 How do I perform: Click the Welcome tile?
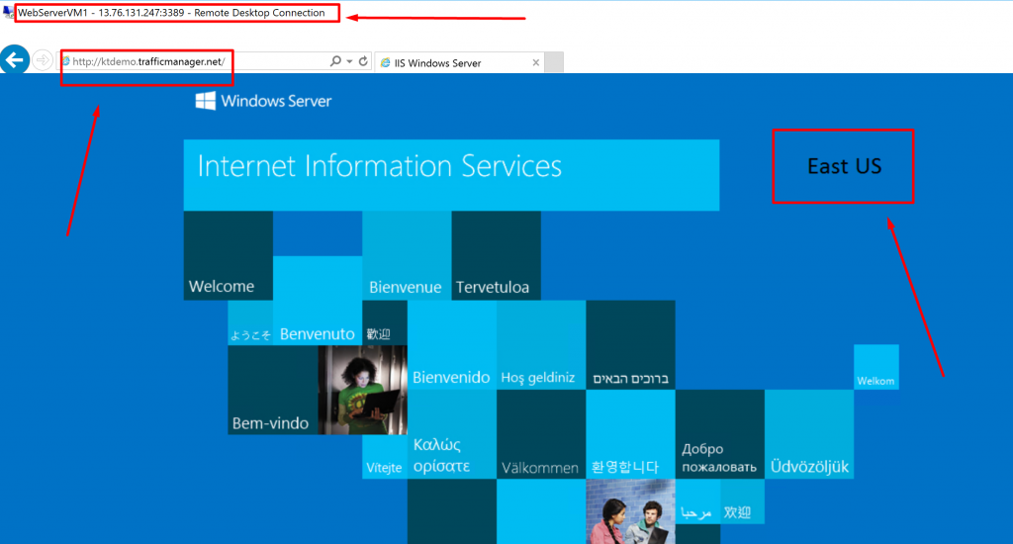[x=229, y=255]
